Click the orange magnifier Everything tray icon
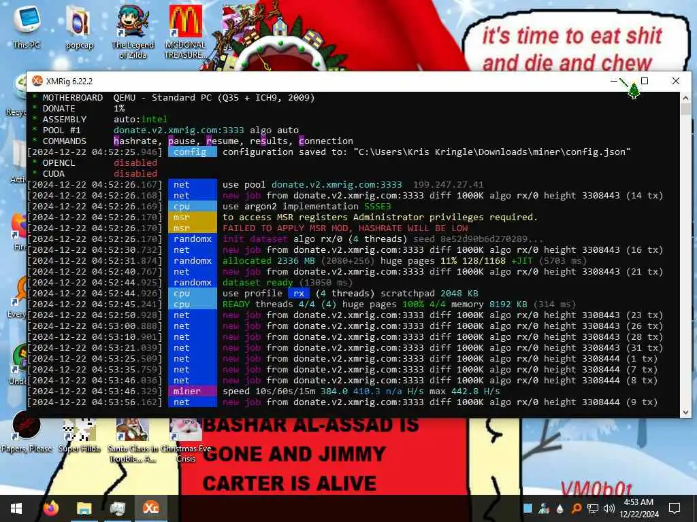Image resolution: width=697 pixels, height=522 pixels. [x=576, y=508]
